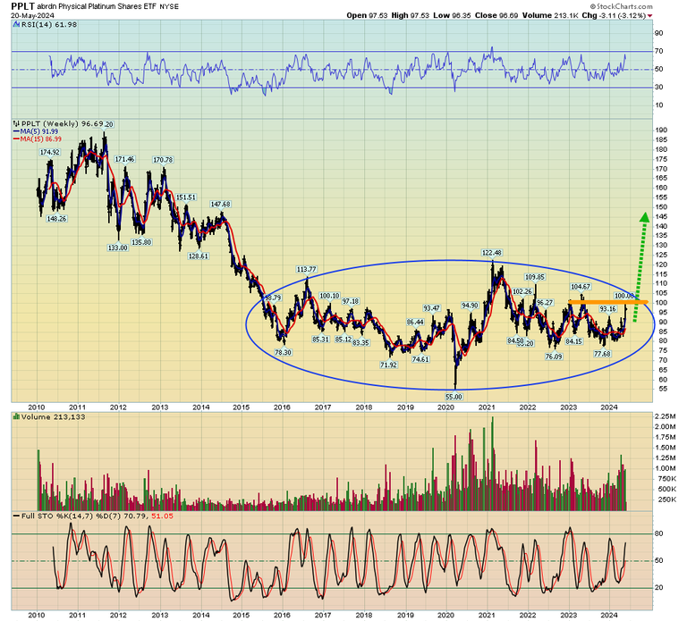Click the 113.77 price label
687x621 pixels.
pos(308,269)
